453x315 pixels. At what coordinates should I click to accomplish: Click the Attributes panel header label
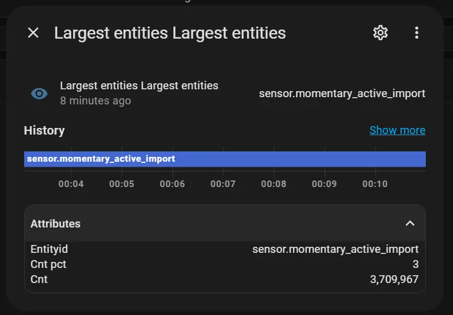click(x=56, y=223)
